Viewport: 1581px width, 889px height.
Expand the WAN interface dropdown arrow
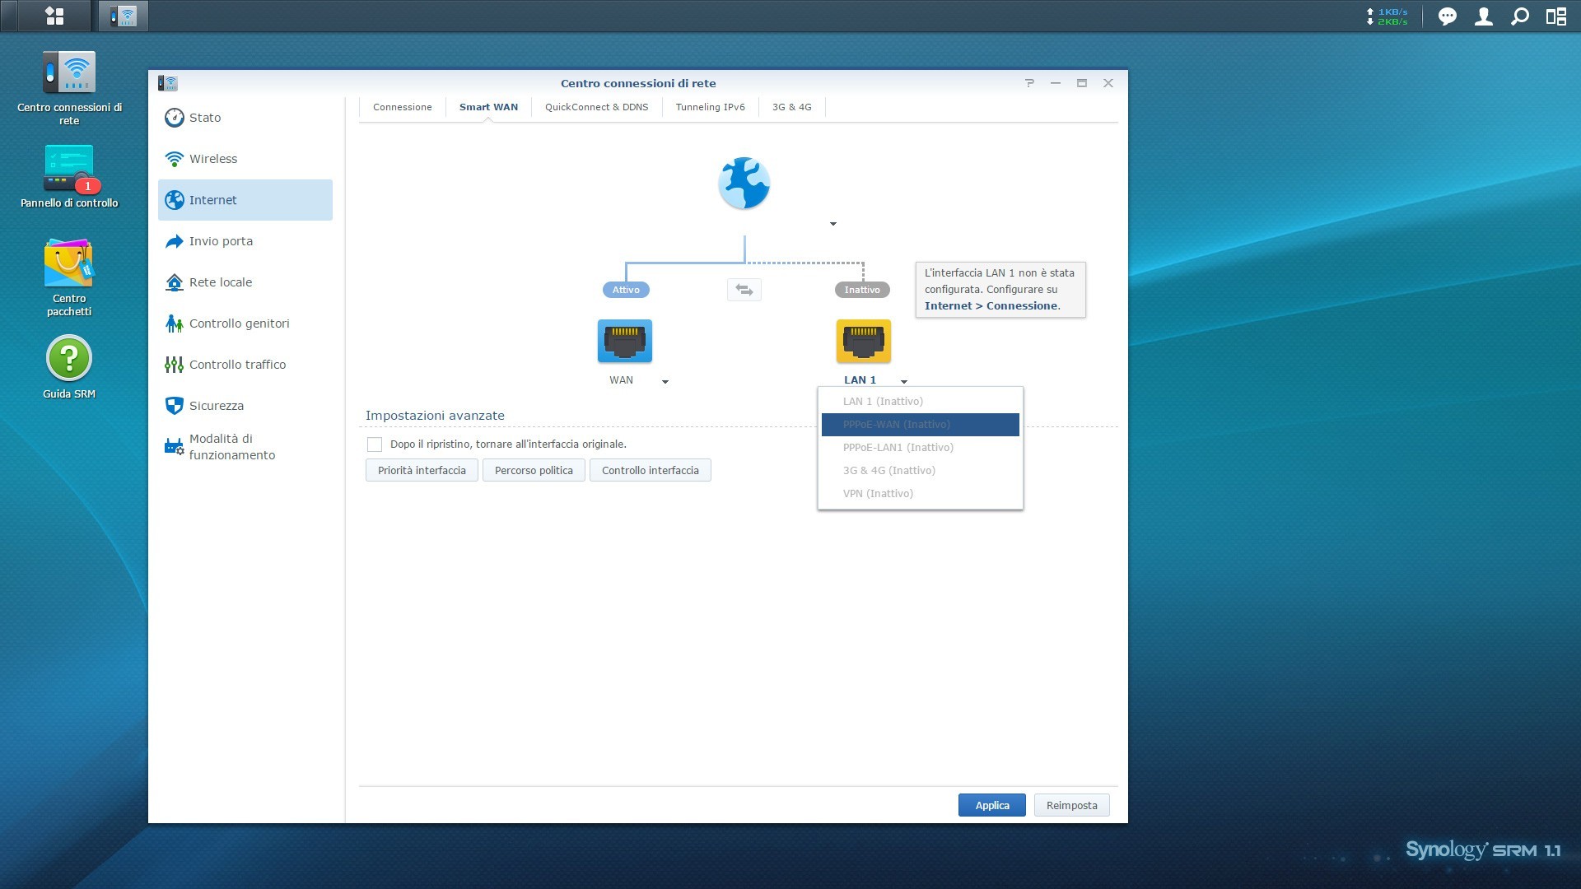coord(665,381)
